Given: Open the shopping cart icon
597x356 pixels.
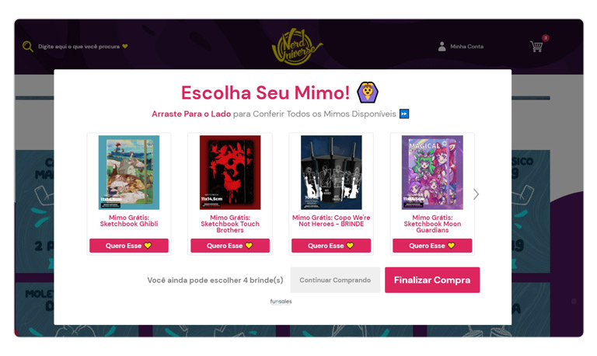Looking at the screenshot, I should pyautogui.click(x=536, y=47).
